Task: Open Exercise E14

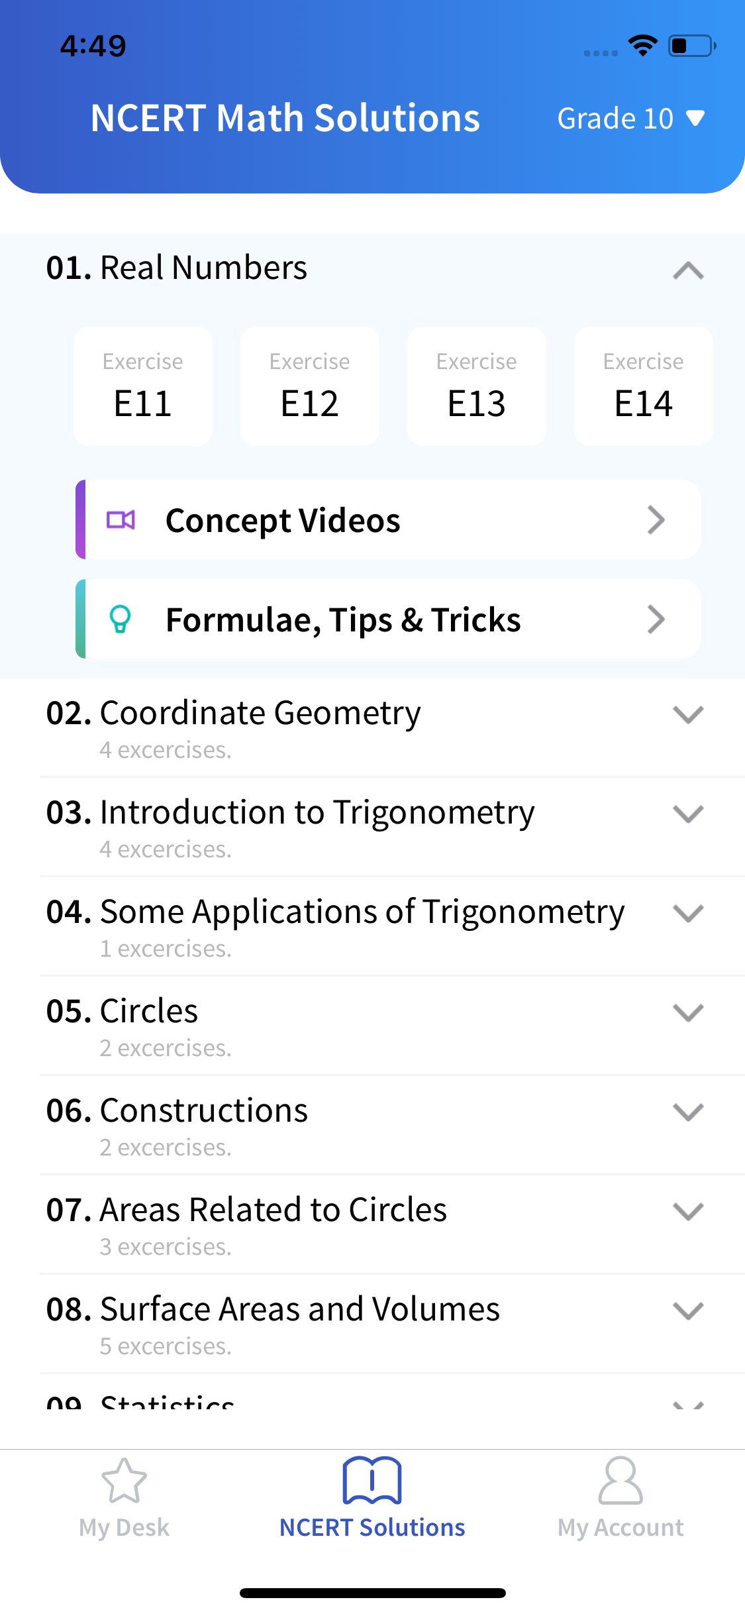Action: (x=644, y=386)
